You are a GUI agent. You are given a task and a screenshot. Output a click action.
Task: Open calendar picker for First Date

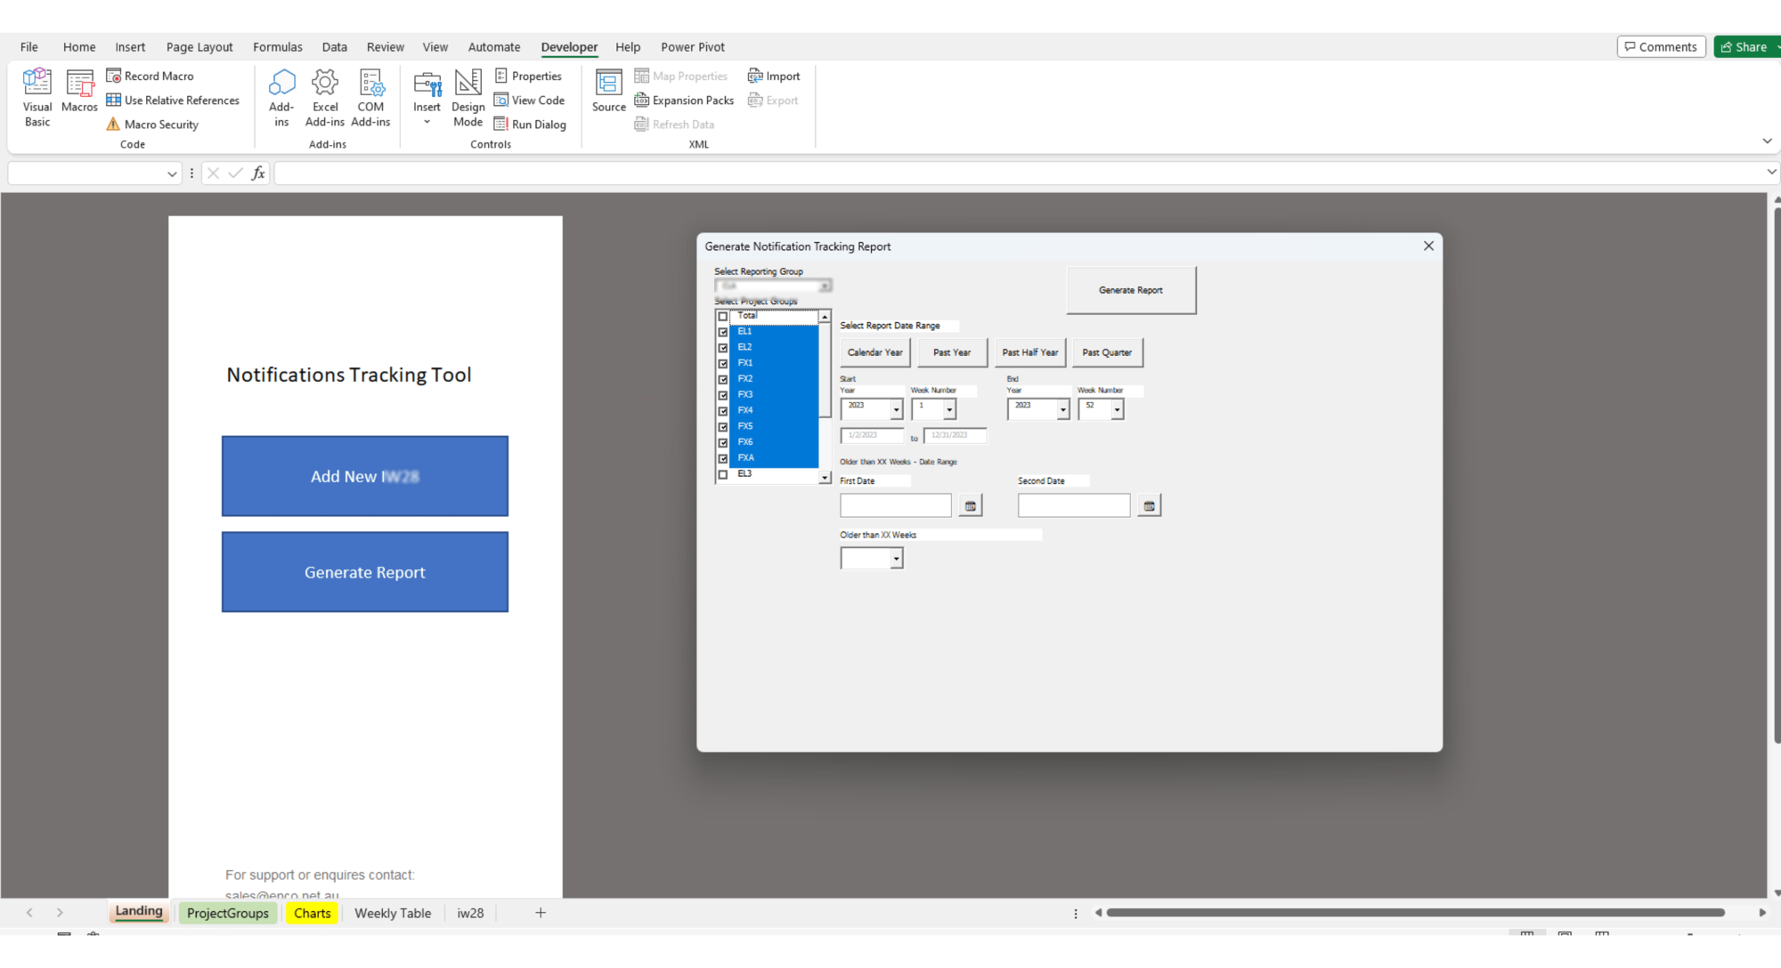click(x=971, y=505)
